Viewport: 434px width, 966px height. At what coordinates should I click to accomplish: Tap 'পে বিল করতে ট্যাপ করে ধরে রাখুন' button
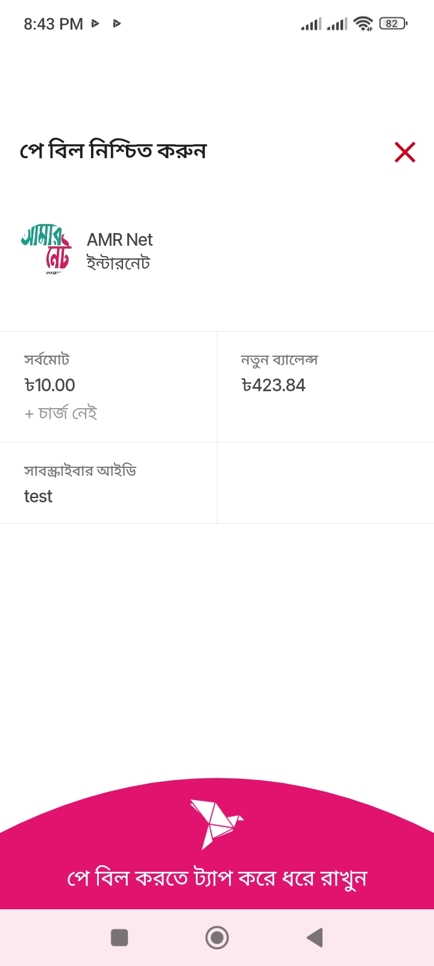point(217,877)
